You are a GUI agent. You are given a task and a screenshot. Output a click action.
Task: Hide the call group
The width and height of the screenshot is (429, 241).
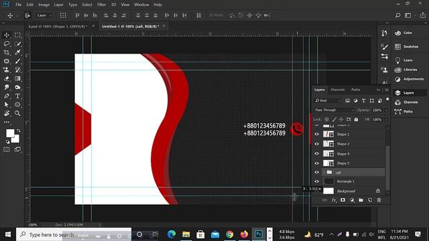coord(317,173)
